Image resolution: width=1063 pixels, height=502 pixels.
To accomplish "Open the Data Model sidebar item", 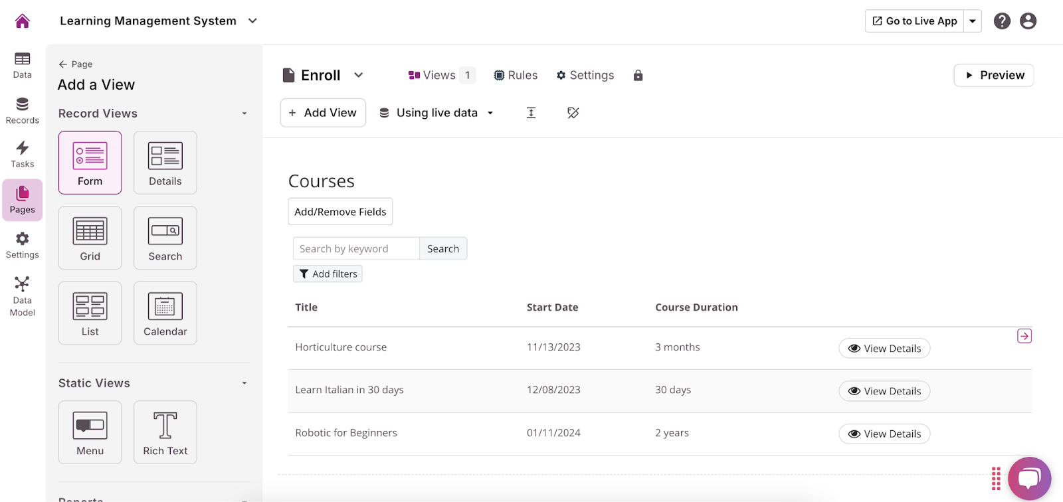I will [x=23, y=296].
